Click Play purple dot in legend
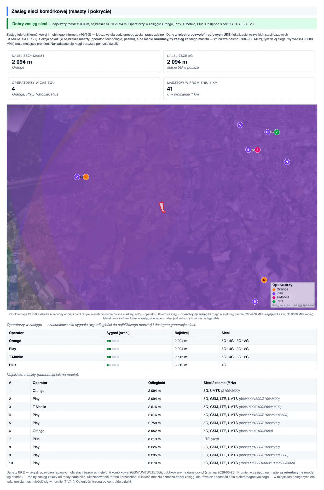 pyautogui.click(x=274, y=293)
